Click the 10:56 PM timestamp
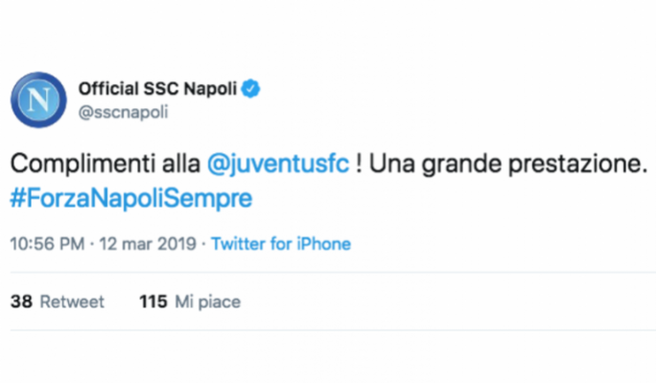The width and height of the screenshot is (656, 383). 47,244
